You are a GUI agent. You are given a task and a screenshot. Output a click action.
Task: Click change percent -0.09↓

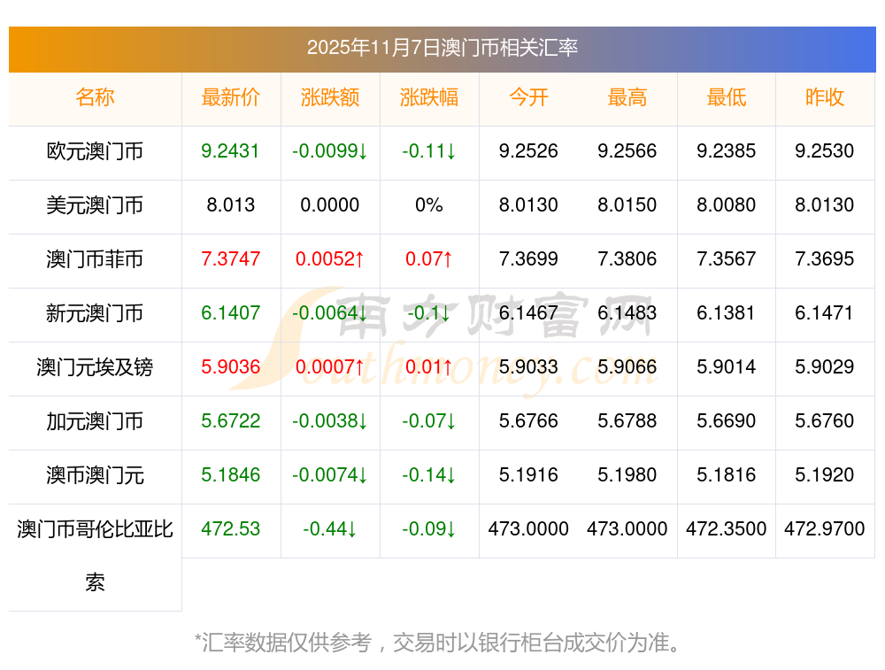point(429,529)
